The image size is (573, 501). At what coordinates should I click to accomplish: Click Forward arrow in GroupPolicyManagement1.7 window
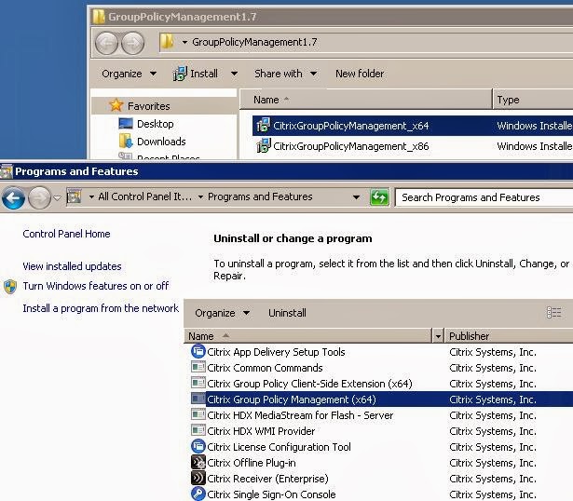coord(132,44)
